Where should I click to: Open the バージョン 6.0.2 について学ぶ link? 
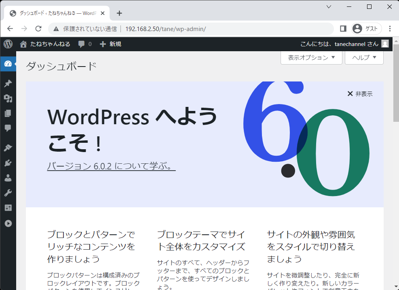pos(111,166)
